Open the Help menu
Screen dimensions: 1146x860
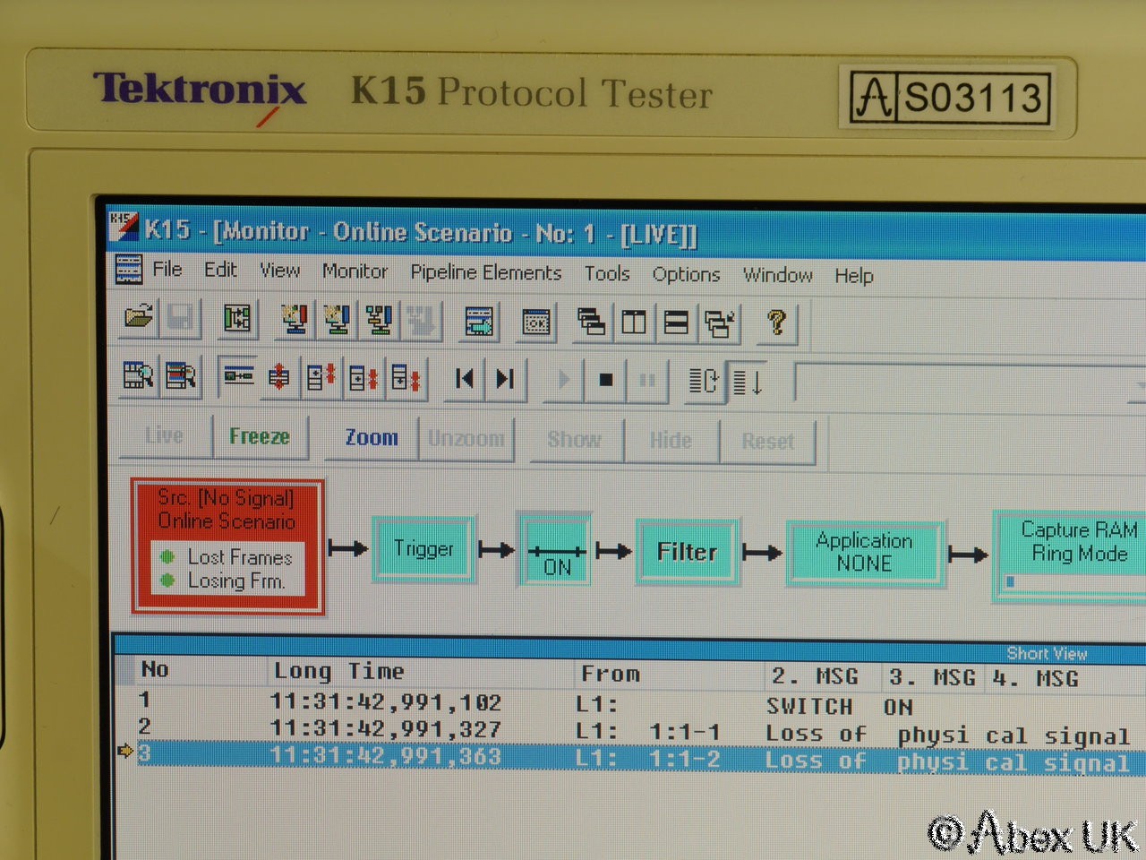[x=854, y=276]
